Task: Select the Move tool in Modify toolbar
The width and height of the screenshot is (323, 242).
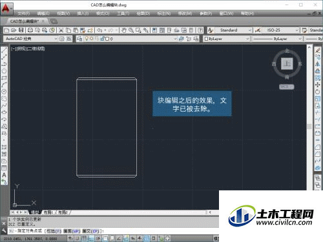Action: [x=318, y=85]
